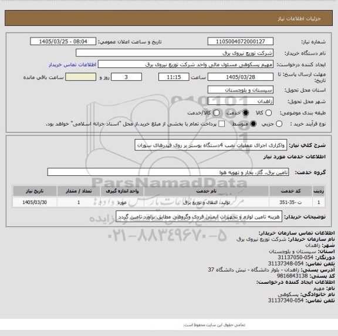Click the جزئیات اطلاعات نیاز header title
Image resolution: width=338 pixels, height=336 pixels.
(299, 19)
